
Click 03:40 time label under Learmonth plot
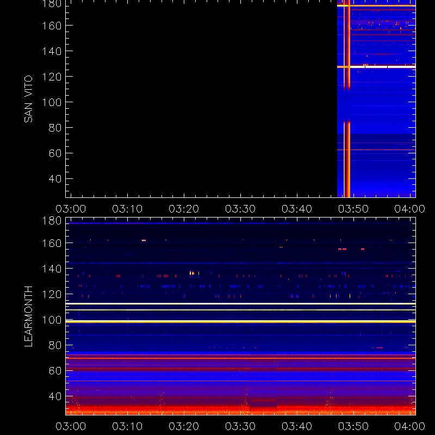click(297, 426)
